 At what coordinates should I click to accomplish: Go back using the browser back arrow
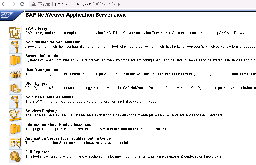coord(4,4)
